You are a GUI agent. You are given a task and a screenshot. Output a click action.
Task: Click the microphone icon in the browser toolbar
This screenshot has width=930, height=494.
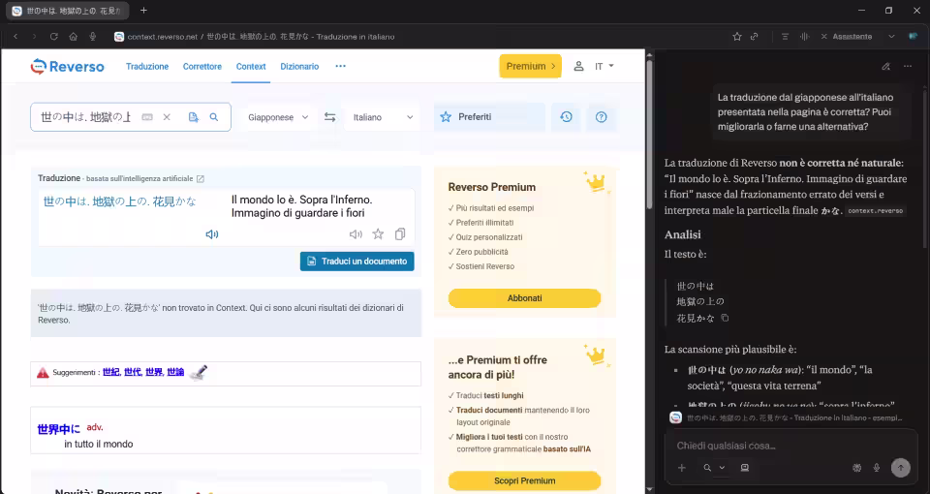(93, 36)
